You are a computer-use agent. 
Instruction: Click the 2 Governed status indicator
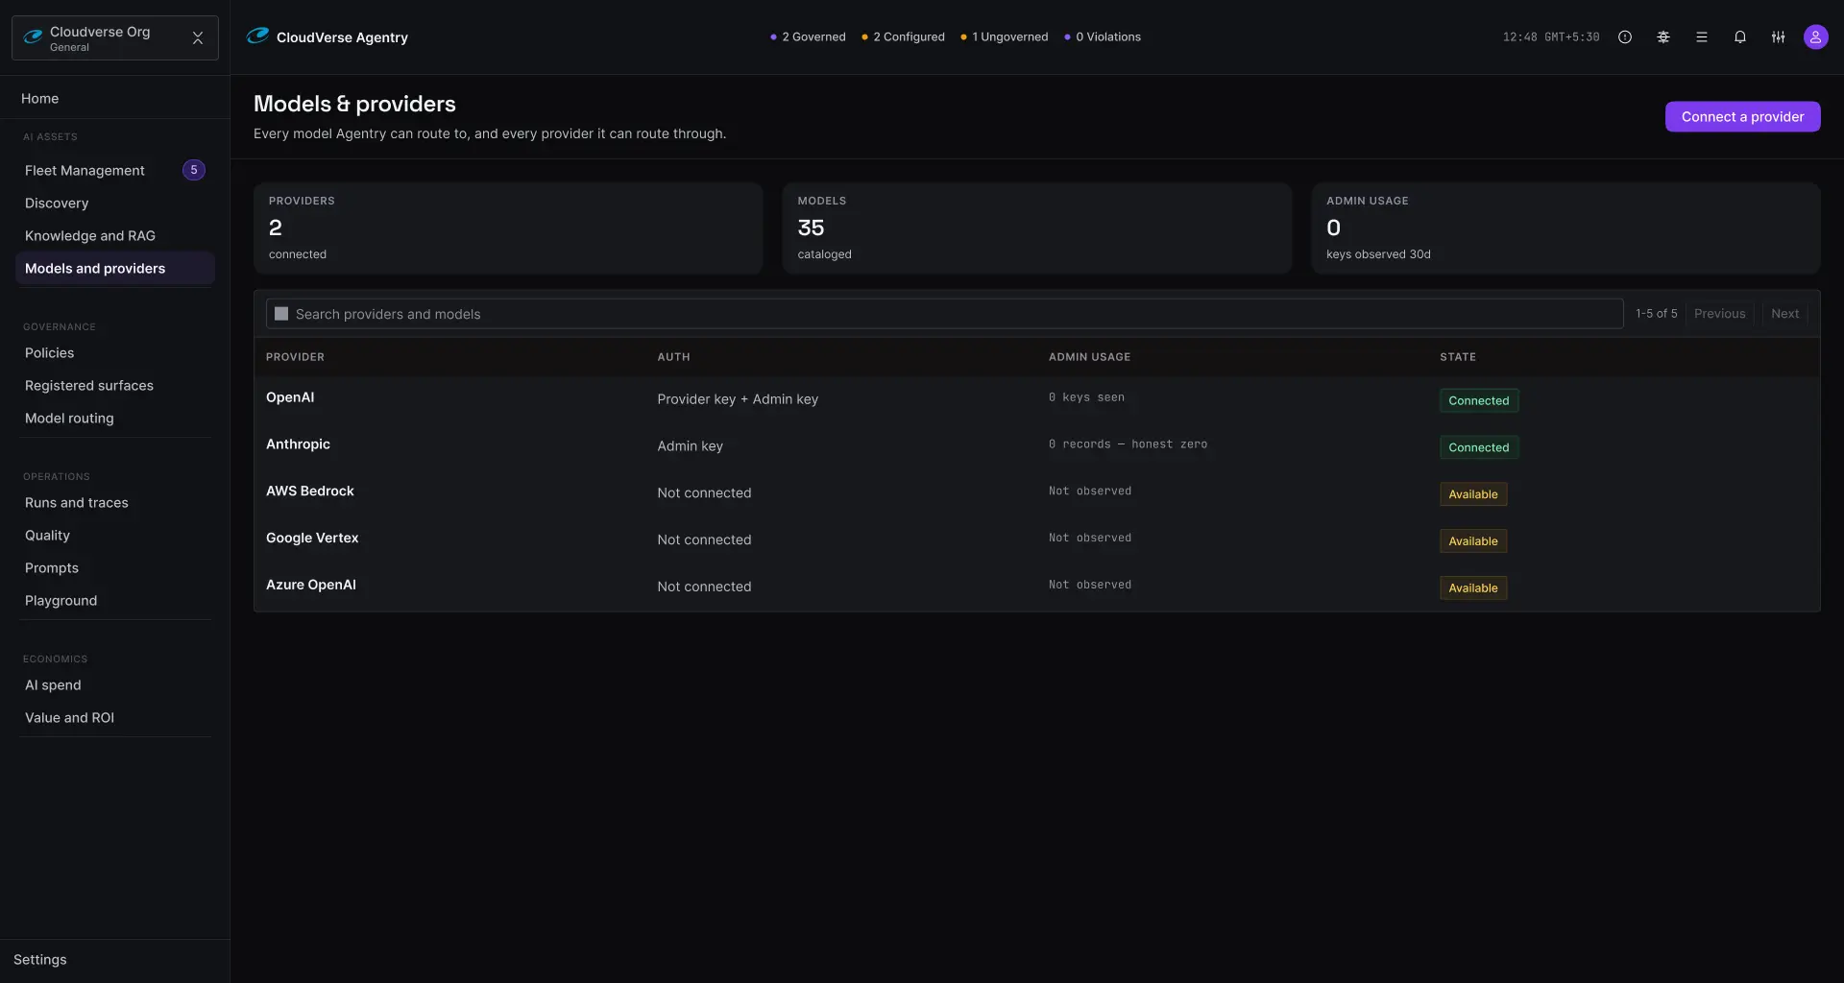(808, 37)
